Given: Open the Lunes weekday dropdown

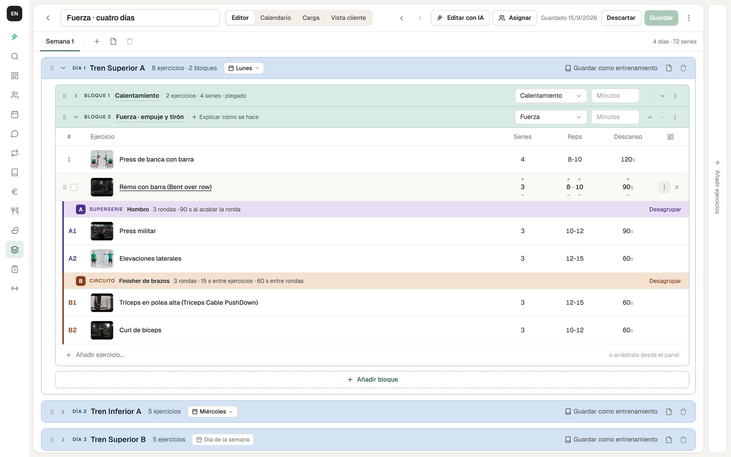Looking at the screenshot, I should coord(244,68).
